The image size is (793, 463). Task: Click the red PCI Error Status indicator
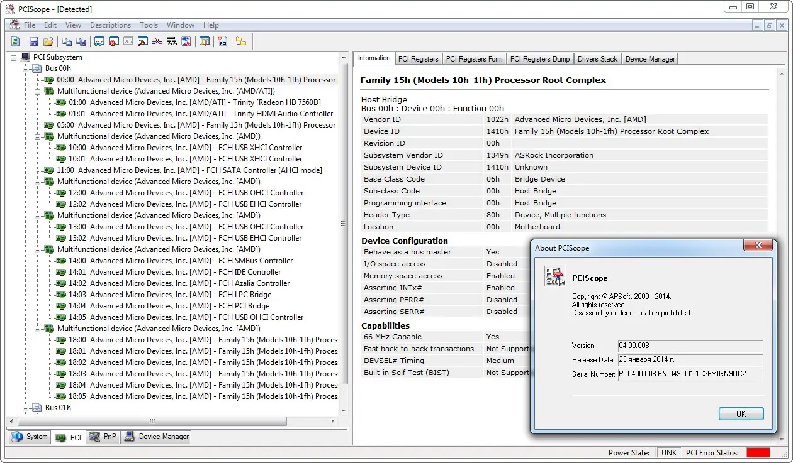click(x=758, y=452)
